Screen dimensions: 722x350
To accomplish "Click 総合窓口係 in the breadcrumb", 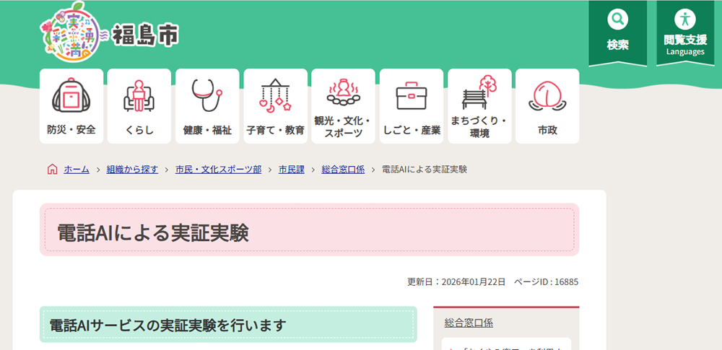I will pyautogui.click(x=343, y=170).
